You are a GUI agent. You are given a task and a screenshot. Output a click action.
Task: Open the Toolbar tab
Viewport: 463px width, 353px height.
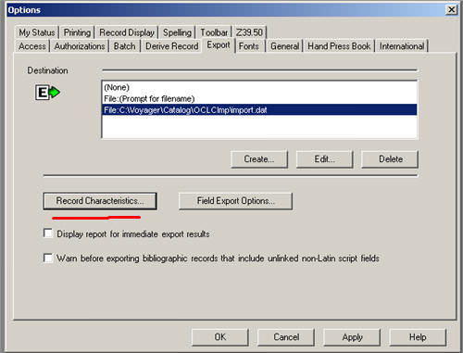pos(214,32)
